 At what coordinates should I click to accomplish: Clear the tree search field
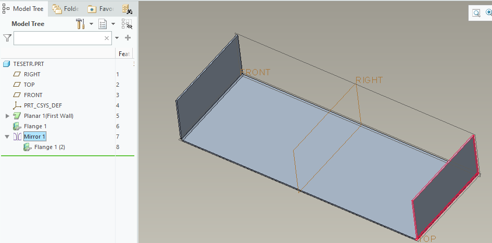point(107,38)
